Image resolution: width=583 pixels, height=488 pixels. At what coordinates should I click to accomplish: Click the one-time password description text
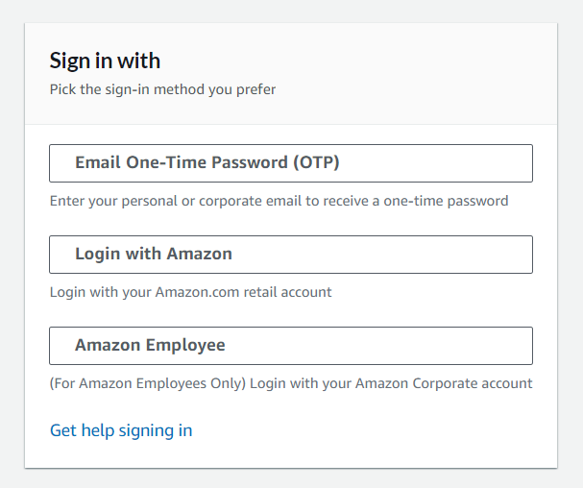(x=279, y=201)
